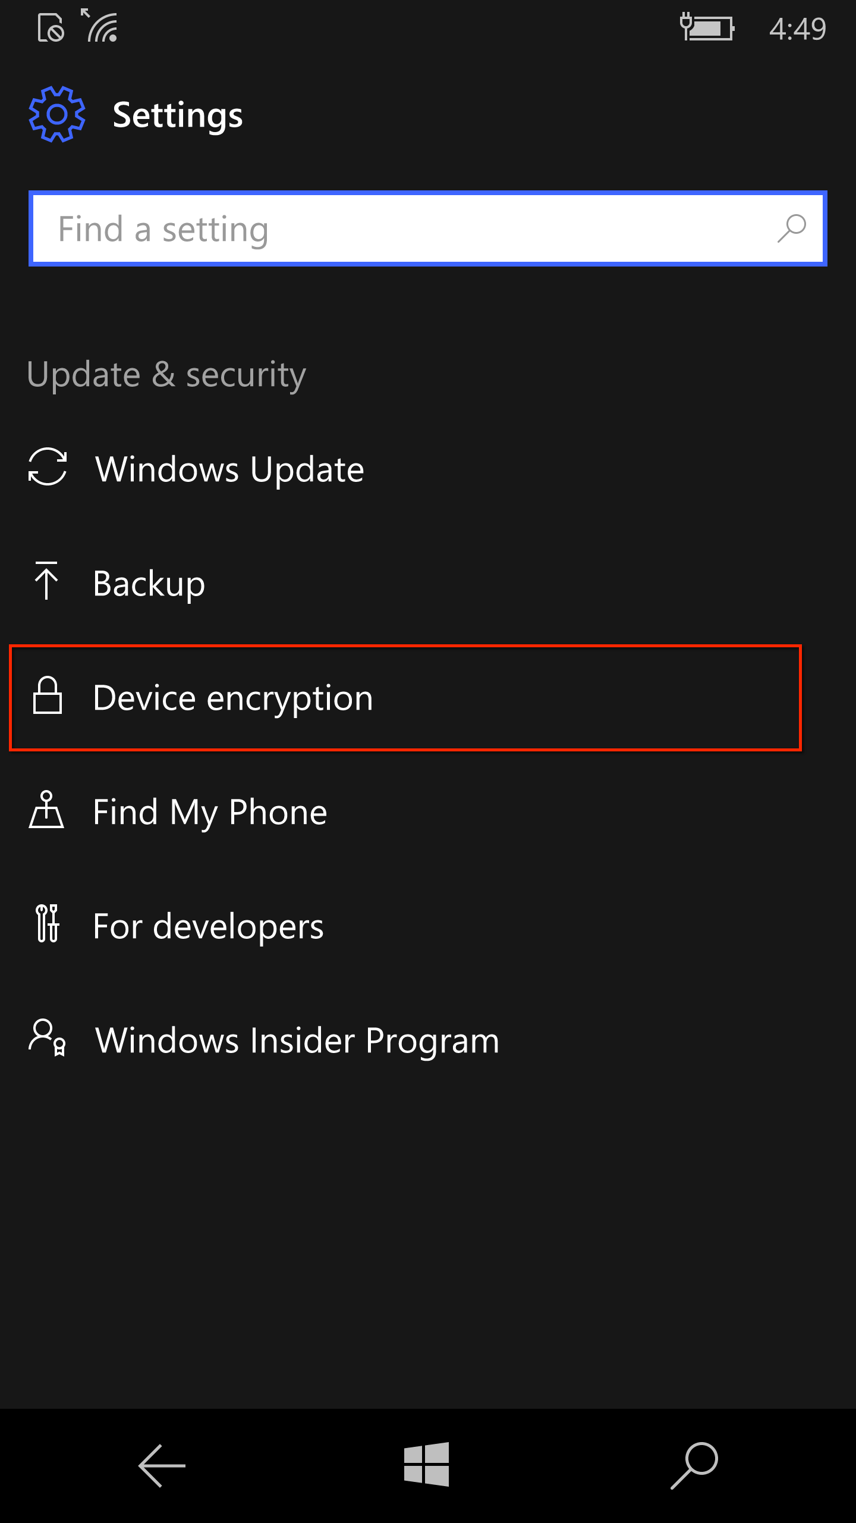Tap the Windows Start logo button
Screen dimensions: 856x1523
click(x=427, y=1464)
